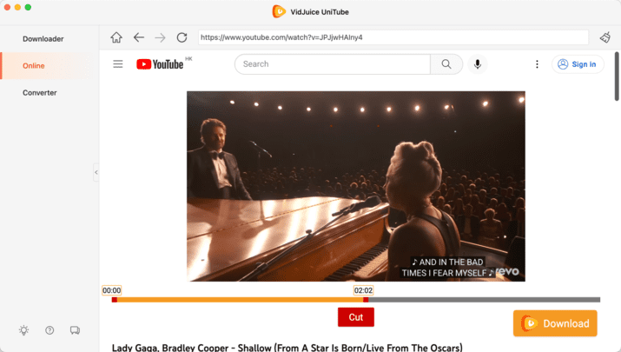Toggle light theme with the bulb icon
621x352 pixels.
23,330
